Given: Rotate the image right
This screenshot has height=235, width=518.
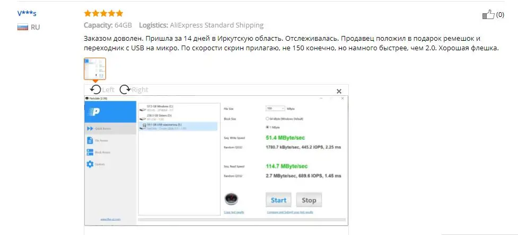Looking at the screenshot, I should pyautogui.click(x=125, y=89).
